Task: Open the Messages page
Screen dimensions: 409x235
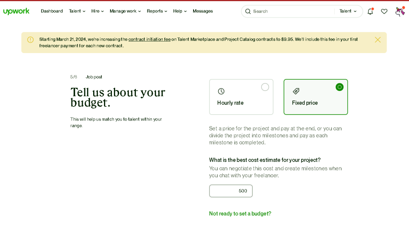Action: 203,11
